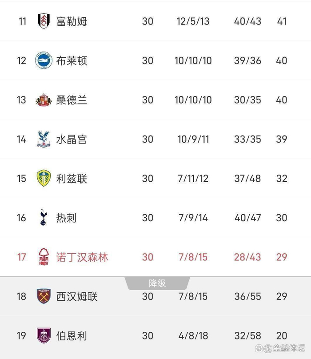Select team name 利兹联
The image size is (311, 359).
[x=72, y=179]
